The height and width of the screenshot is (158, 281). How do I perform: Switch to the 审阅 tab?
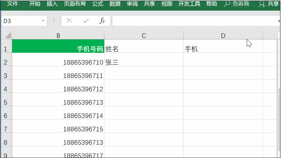132,4
